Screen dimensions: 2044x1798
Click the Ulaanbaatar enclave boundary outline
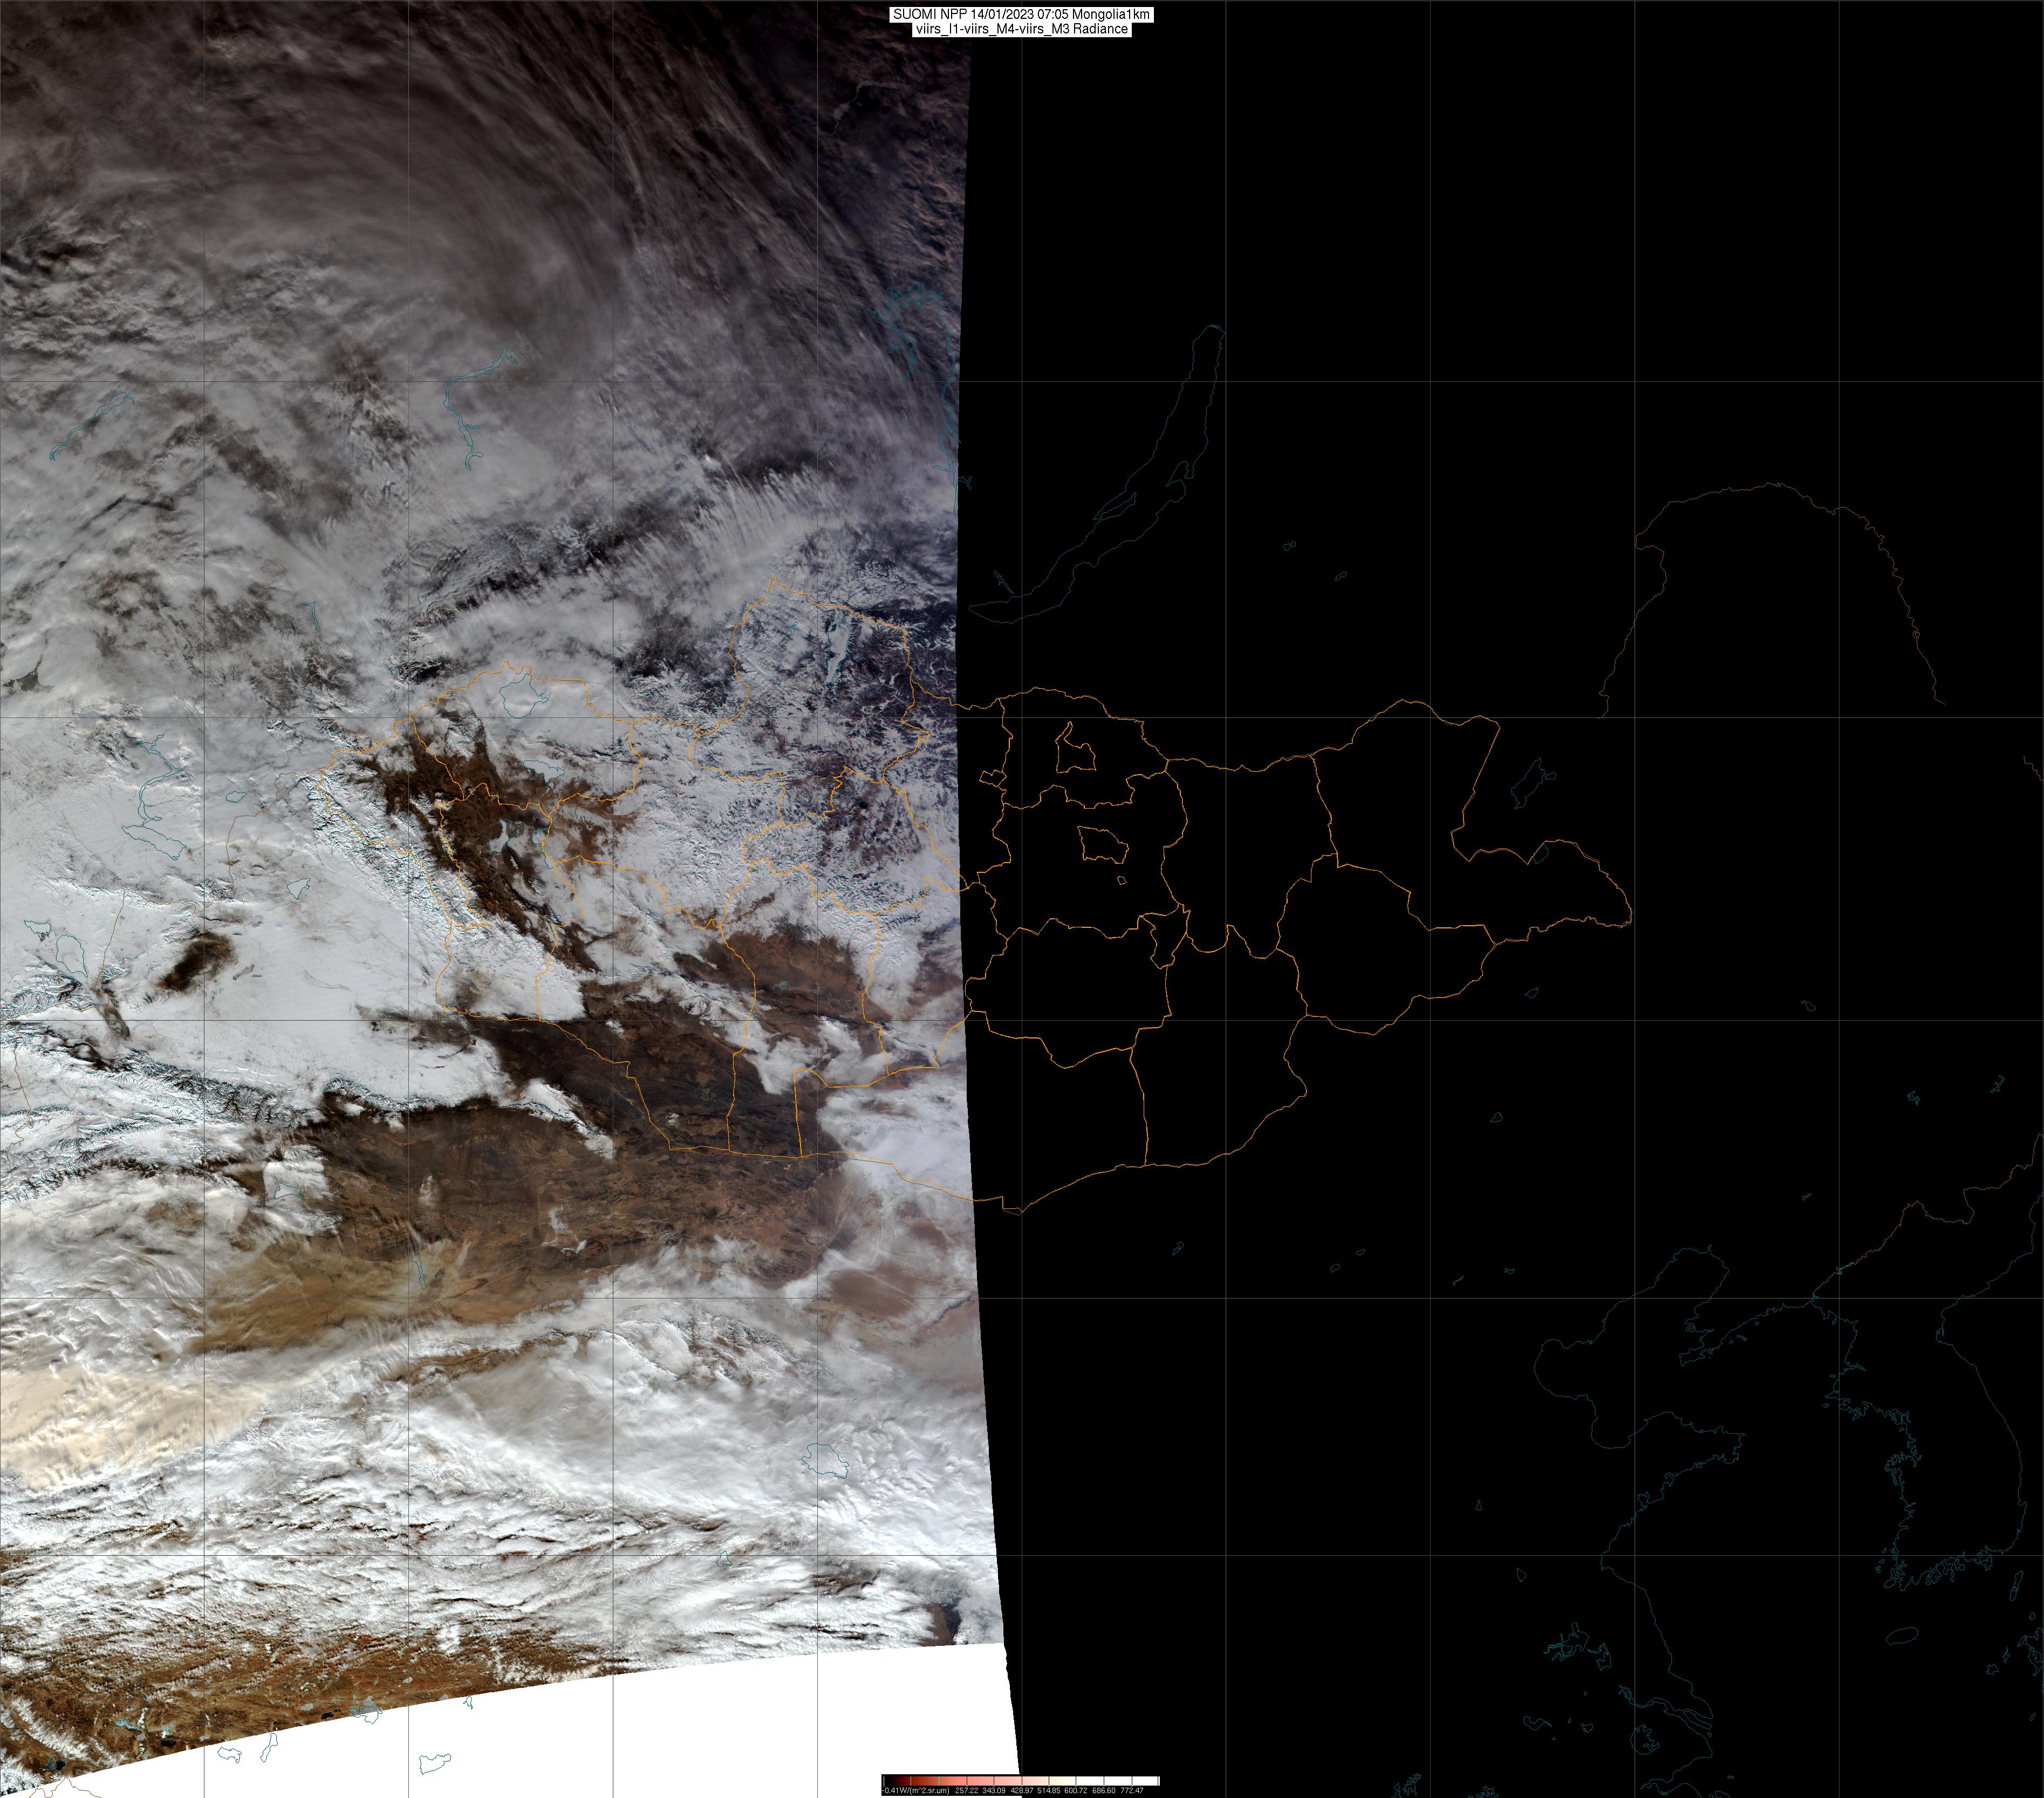pos(1102,846)
